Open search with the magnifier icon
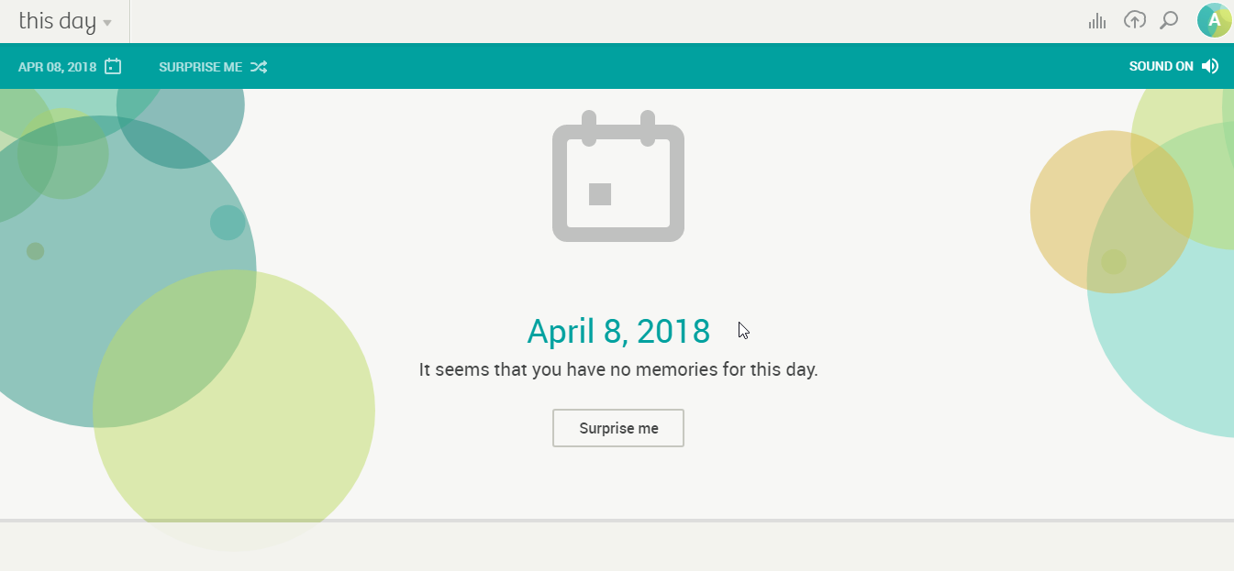Viewport: 1234px width, 571px height. point(1169,20)
